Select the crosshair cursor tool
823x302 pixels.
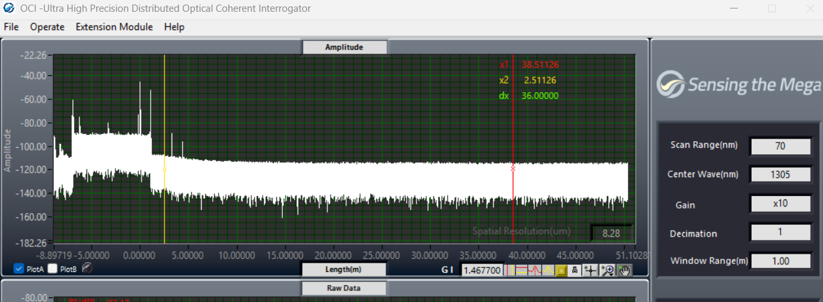[590, 270]
